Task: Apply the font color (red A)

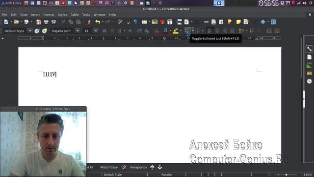Action: [165, 30]
